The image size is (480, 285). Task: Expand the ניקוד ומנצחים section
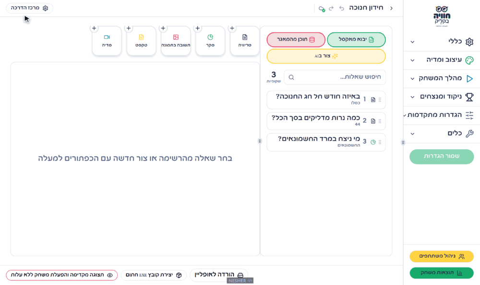442,97
